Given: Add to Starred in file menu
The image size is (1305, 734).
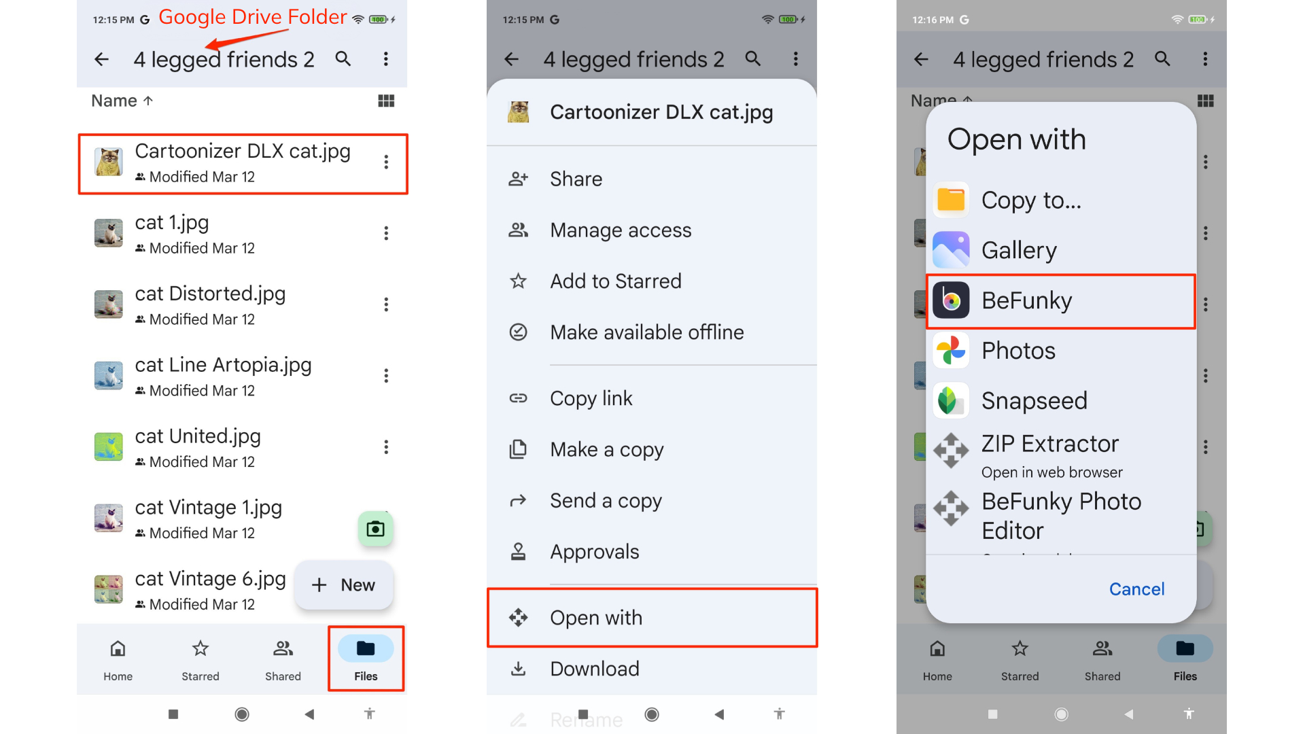Looking at the screenshot, I should (615, 281).
